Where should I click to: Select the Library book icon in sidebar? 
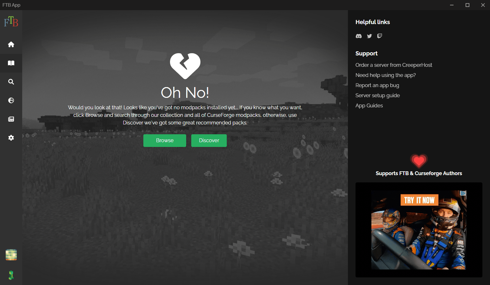pyautogui.click(x=11, y=63)
